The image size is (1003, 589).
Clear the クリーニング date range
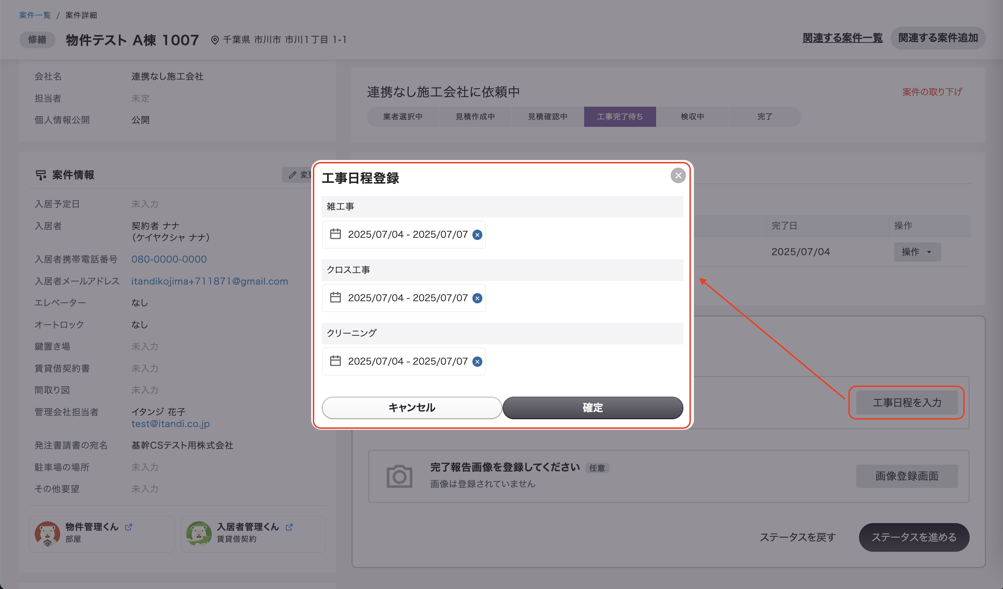[477, 361]
